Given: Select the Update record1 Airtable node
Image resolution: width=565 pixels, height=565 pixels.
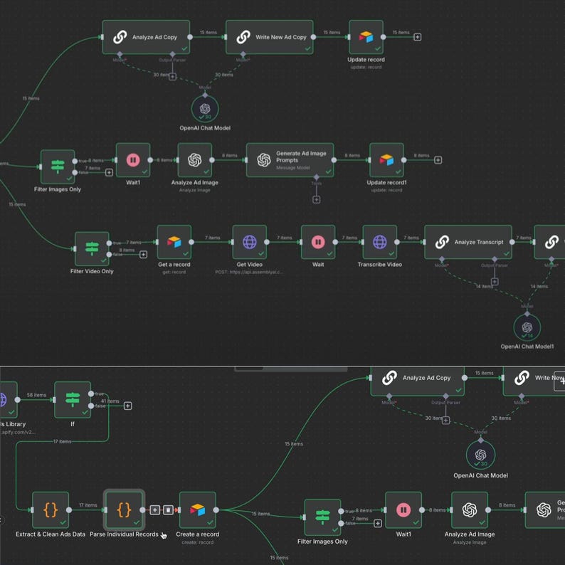Looking at the screenshot, I should click(386, 160).
